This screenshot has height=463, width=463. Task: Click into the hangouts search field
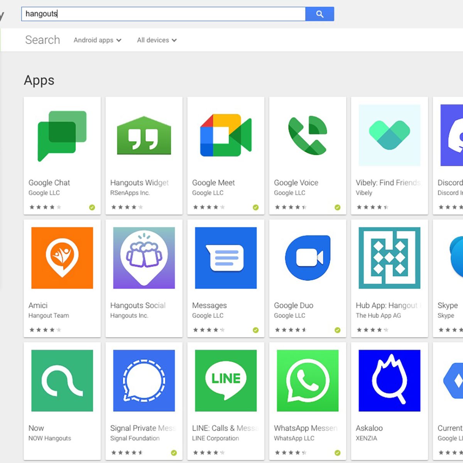pos(162,14)
